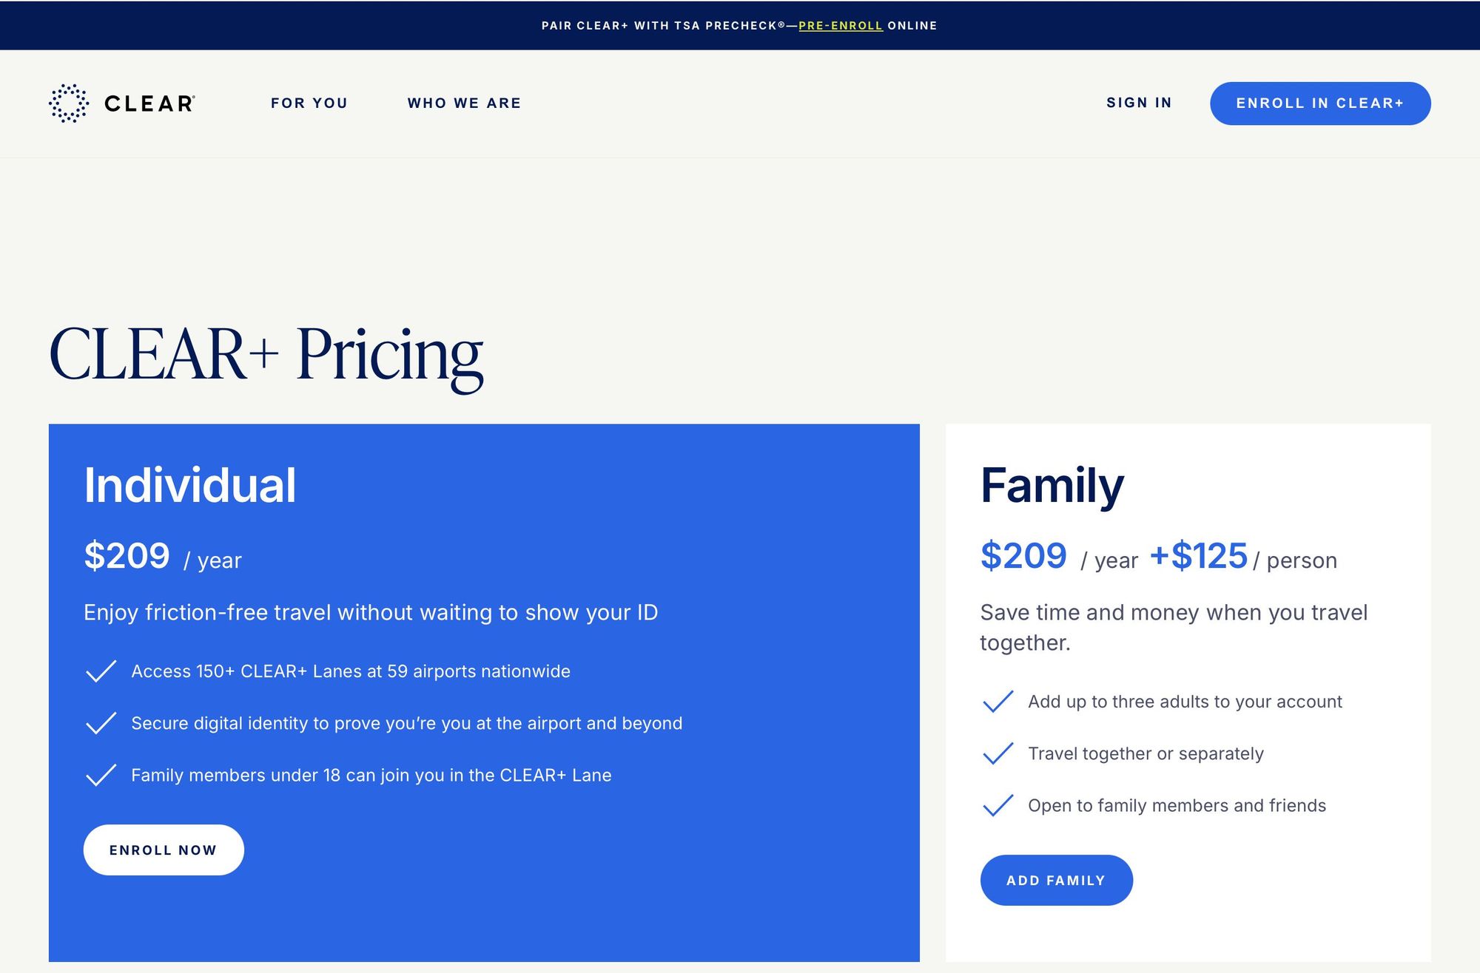Click the CLEAR dotted circle logo icon

point(68,104)
